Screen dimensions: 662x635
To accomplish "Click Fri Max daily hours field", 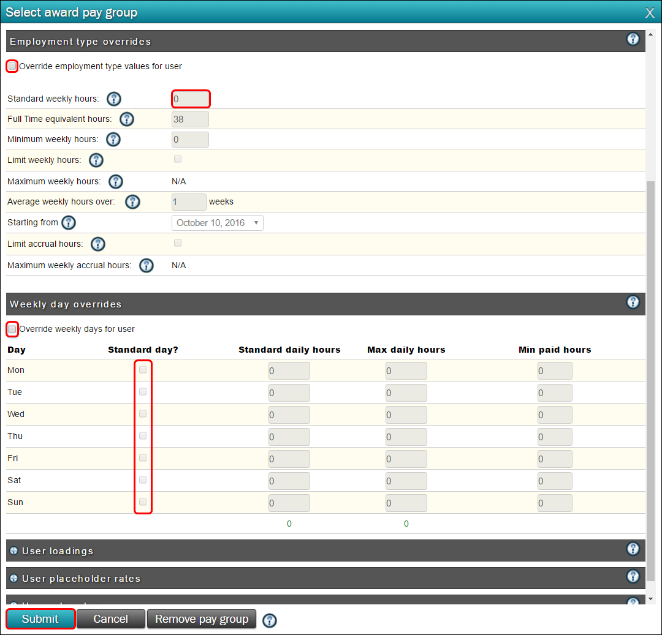I will pos(406,459).
